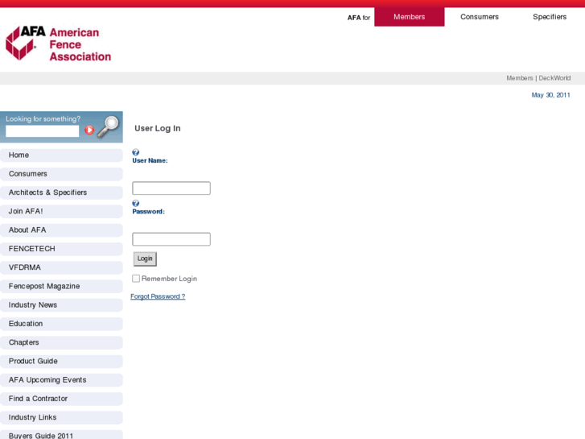Screen dimensions: 585x439
Task: Click the Members breadcrumb link
Action: click(x=520, y=78)
